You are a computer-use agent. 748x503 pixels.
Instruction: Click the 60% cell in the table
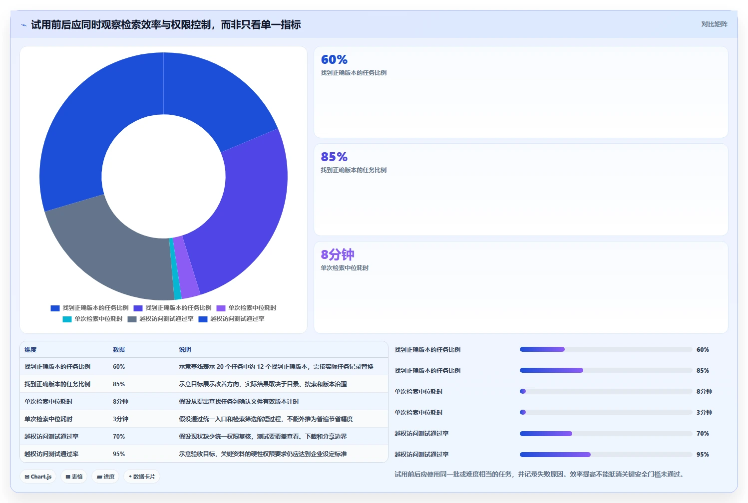pyautogui.click(x=119, y=367)
